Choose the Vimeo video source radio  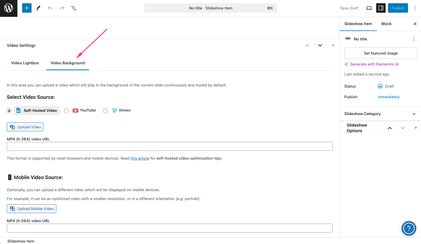click(105, 111)
